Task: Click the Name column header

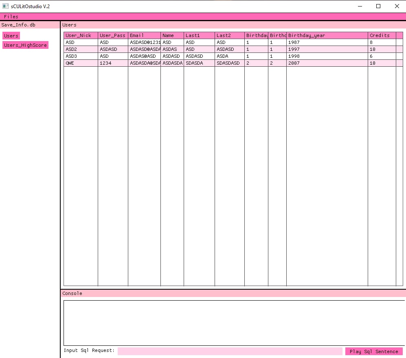Action: coord(172,35)
